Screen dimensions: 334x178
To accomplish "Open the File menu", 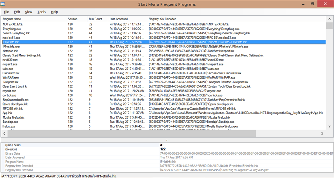I will pos(6,12).
